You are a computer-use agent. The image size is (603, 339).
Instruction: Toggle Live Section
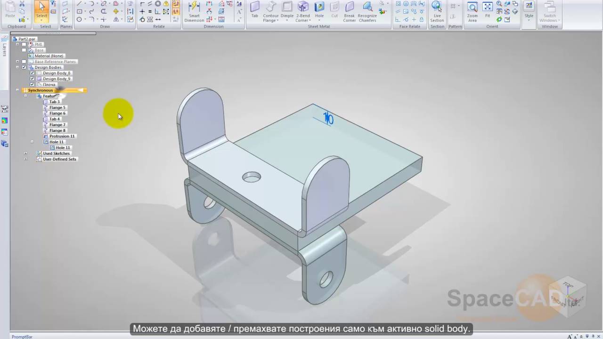[437, 12]
